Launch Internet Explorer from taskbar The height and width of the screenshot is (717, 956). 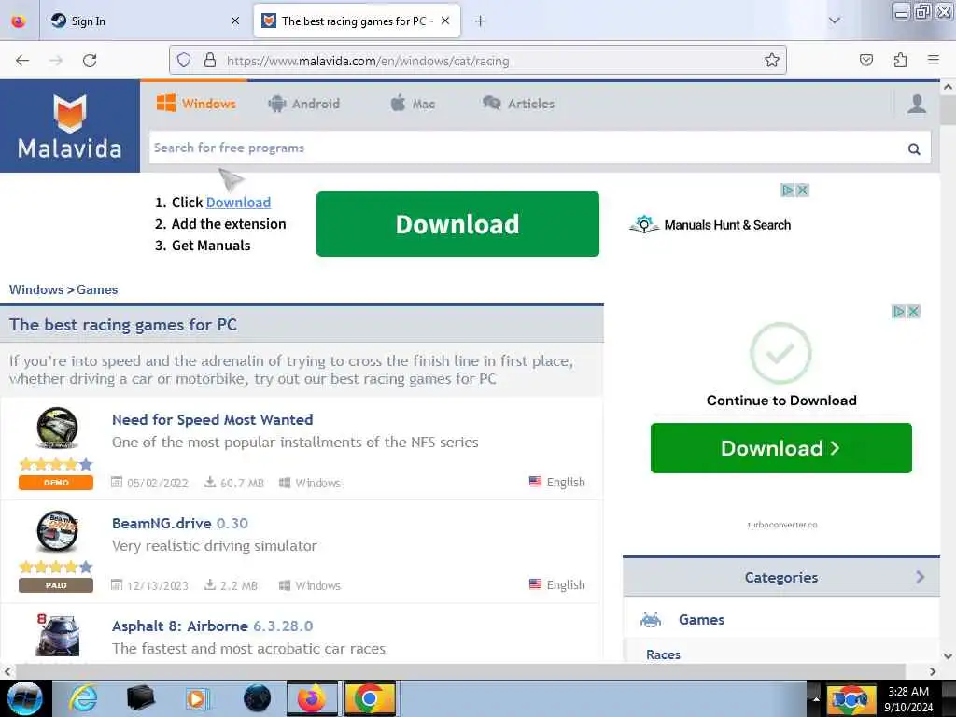[83, 698]
